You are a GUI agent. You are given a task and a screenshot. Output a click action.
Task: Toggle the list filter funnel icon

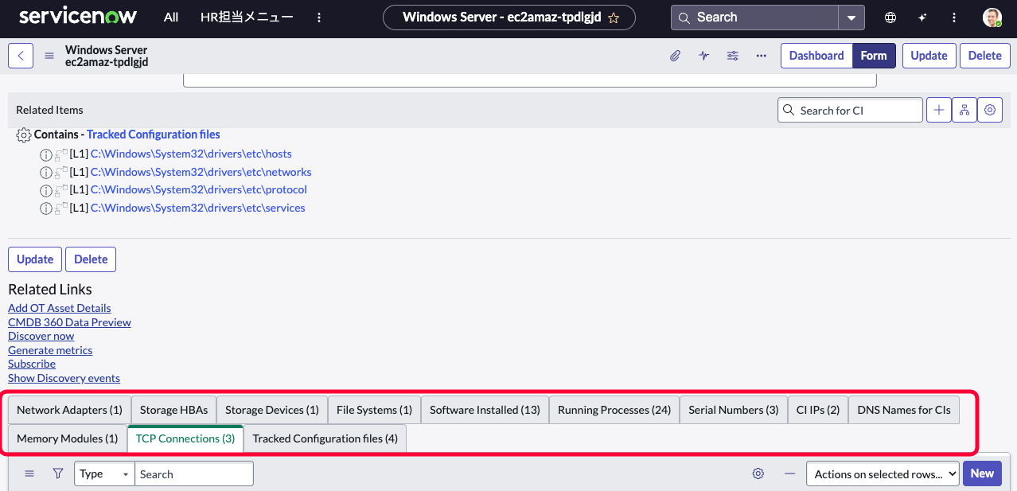58,473
